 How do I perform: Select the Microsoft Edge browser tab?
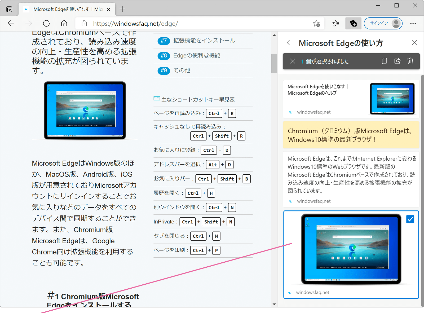(x=67, y=9)
